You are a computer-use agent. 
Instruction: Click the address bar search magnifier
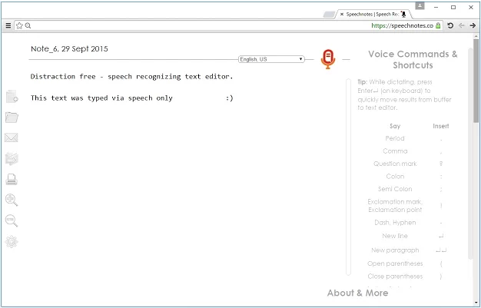(x=28, y=25)
